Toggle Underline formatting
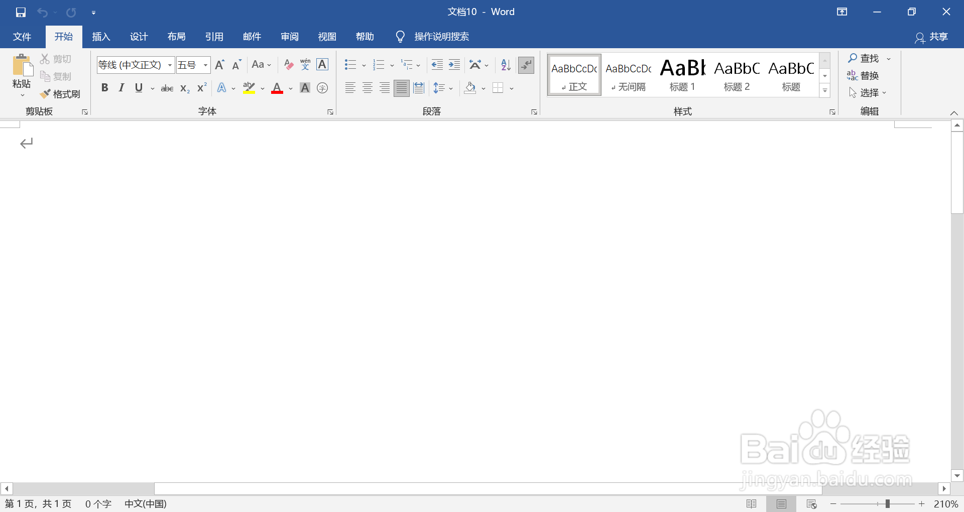The height and width of the screenshot is (512, 964). pos(139,88)
